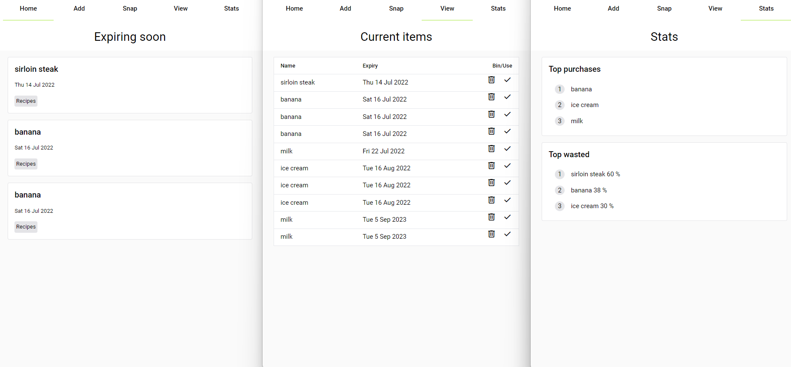
Task: Bin the last milk Tue 5 Sep 2023 row
Action: (x=491, y=234)
